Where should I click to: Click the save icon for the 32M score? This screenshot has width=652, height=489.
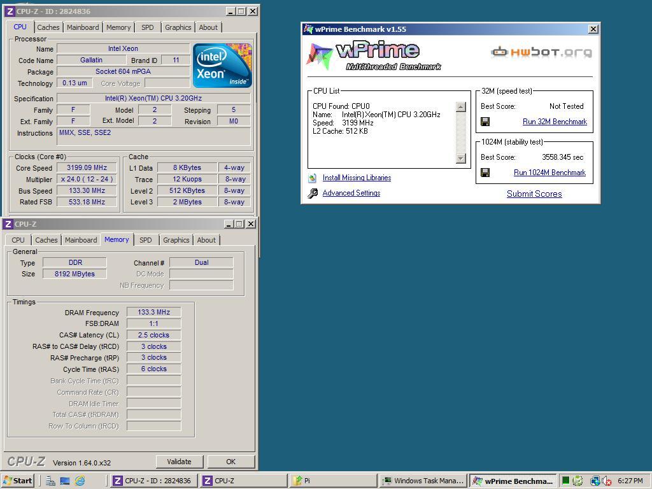(x=485, y=122)
